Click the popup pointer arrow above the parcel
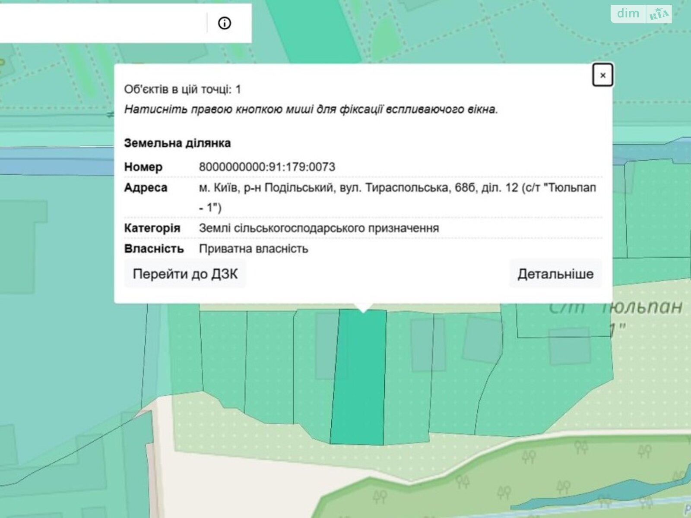 [363, 304]
